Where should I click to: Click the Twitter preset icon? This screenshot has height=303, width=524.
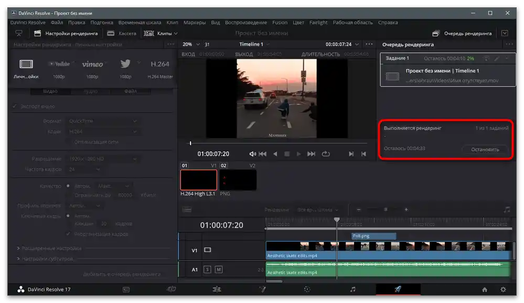click(x=125, y=64)
